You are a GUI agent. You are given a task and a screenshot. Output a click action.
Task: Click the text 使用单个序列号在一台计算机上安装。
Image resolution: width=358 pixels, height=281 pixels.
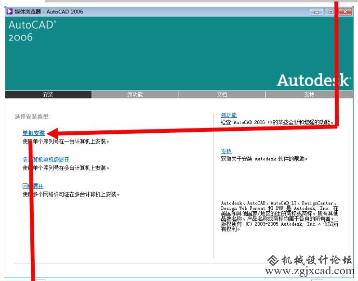66,141
